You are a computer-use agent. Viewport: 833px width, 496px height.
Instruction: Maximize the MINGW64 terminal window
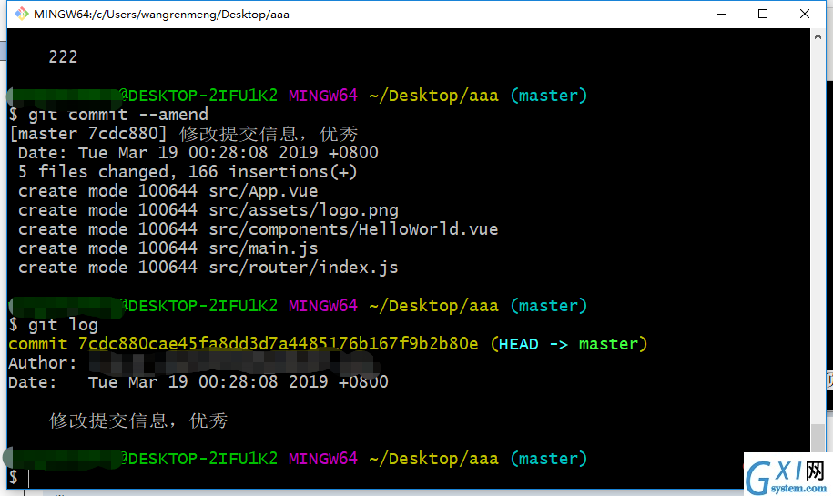(x=763, y=14)
